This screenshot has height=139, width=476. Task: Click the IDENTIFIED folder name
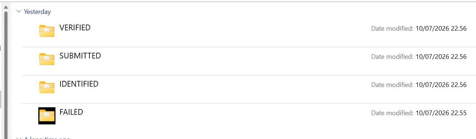[x=79, y=84]
